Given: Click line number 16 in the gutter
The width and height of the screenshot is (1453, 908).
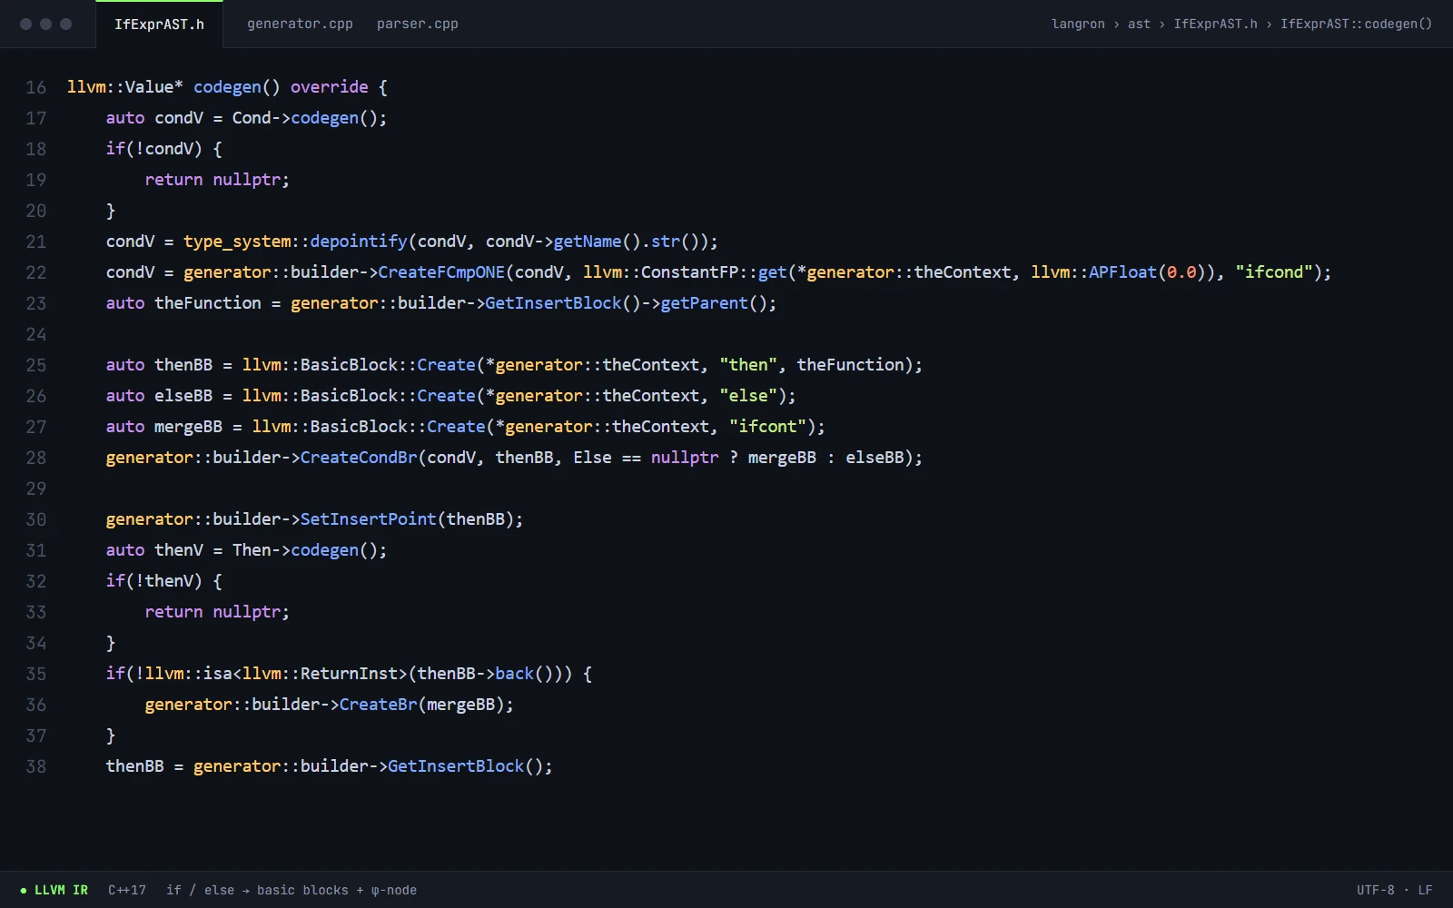Looking at the screenshot, I should click(36, 87).
